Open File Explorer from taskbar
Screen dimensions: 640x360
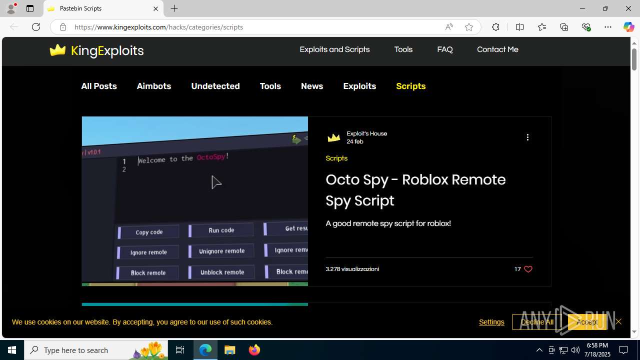coord(230,350)
